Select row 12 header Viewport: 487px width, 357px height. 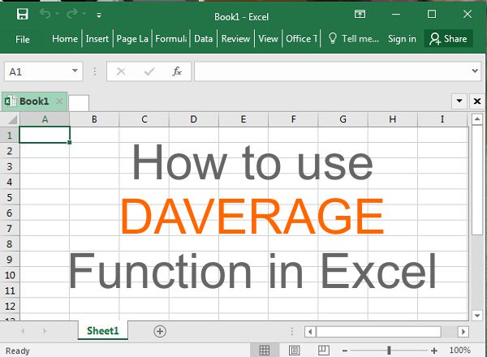tap(10, 306)
